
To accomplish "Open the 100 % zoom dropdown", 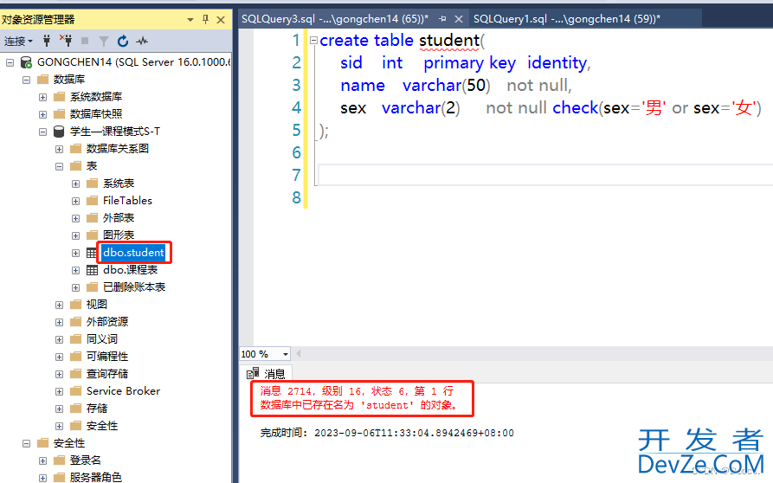I will pos(287,354).
